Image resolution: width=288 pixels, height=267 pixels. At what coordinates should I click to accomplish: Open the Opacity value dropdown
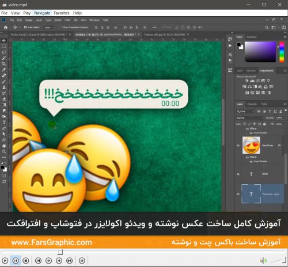pos(285,118)
